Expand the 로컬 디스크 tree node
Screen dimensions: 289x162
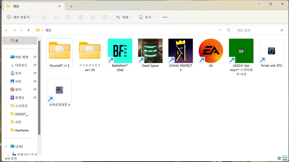pos(8,154)
